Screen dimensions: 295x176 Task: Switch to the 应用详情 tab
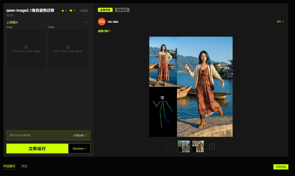(105, 10)
